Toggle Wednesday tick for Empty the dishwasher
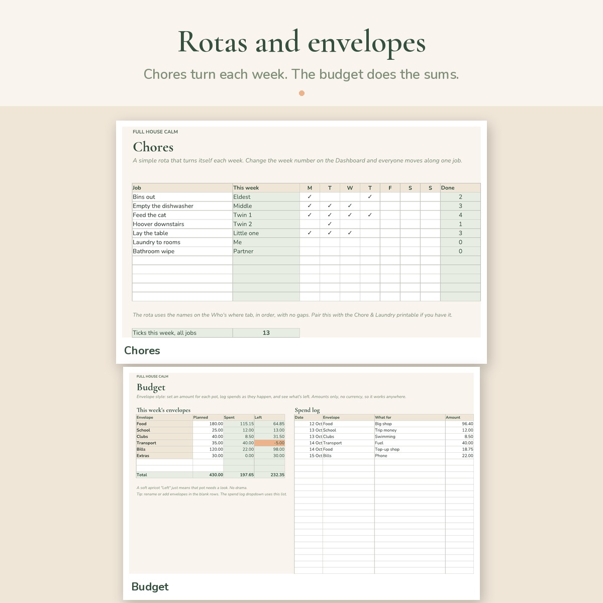Image resolution: width=603 pixels, height=603 pixels. [x=350, y=206]
